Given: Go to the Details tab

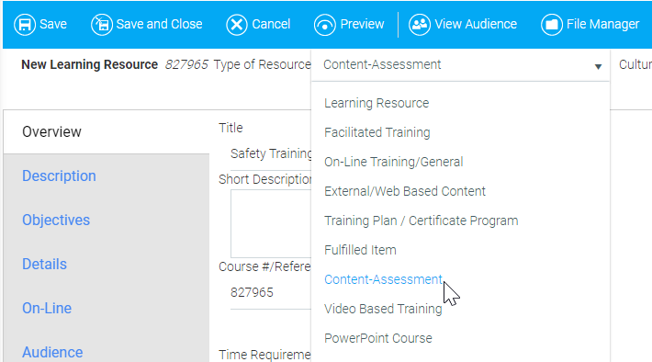Looking at the screenshot, I should tap(44, 265).
